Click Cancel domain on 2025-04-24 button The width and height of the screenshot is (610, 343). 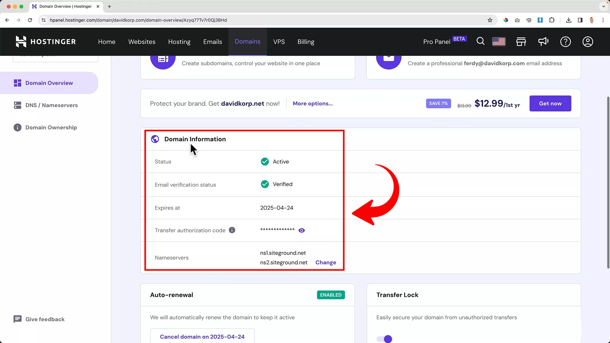(x=202, y=336)
